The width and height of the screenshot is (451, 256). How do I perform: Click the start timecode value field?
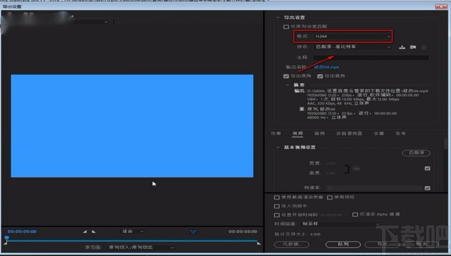[331, 215]
